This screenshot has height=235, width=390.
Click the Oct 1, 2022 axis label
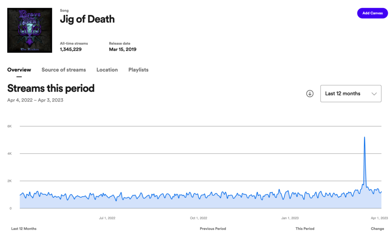click(198, 218)
